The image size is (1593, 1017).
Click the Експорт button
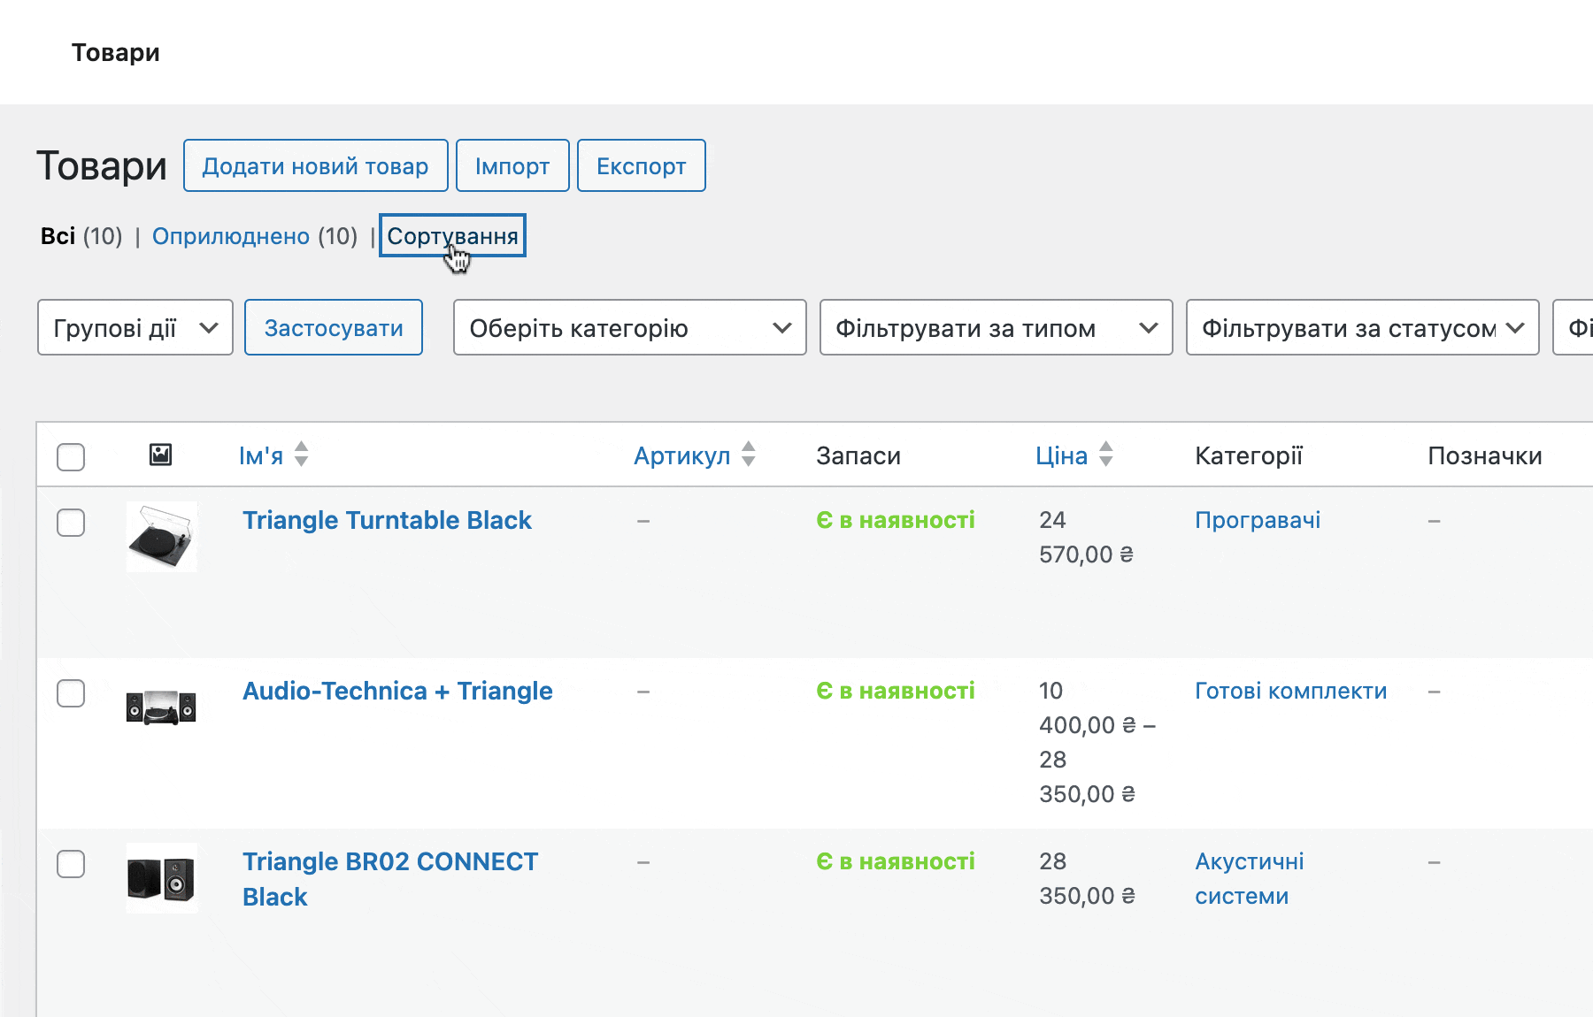click(x=641, y=165)
